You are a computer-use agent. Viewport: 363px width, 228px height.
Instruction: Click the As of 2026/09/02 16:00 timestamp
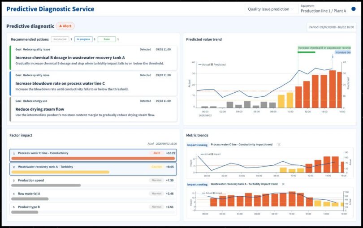pos(162,144)
